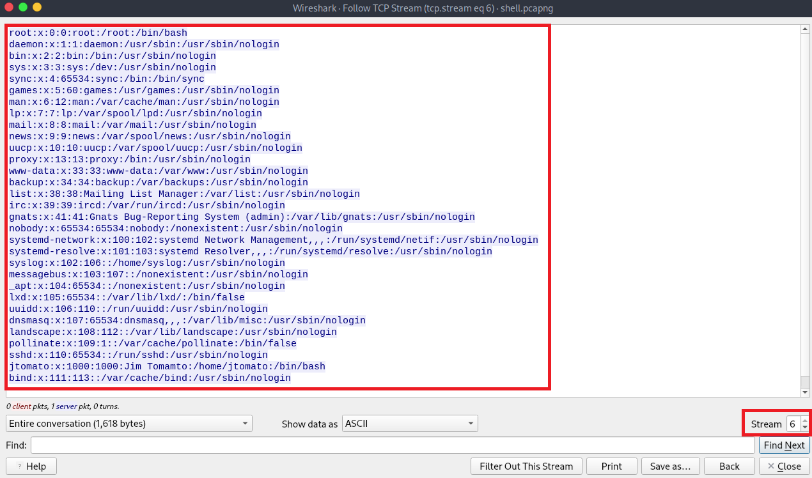
Task: Print the TCP stream contents
Action: 611,466
